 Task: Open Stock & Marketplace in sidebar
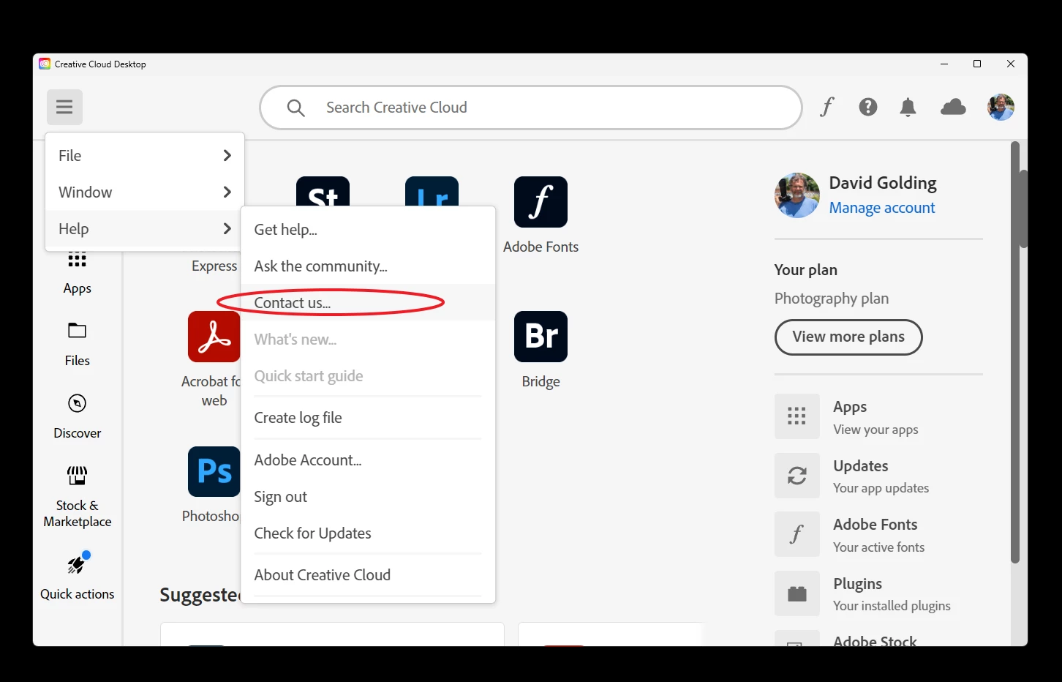tap(77, 498)
